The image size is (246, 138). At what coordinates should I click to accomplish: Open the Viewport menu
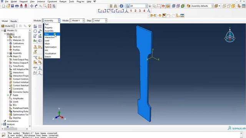23,2
